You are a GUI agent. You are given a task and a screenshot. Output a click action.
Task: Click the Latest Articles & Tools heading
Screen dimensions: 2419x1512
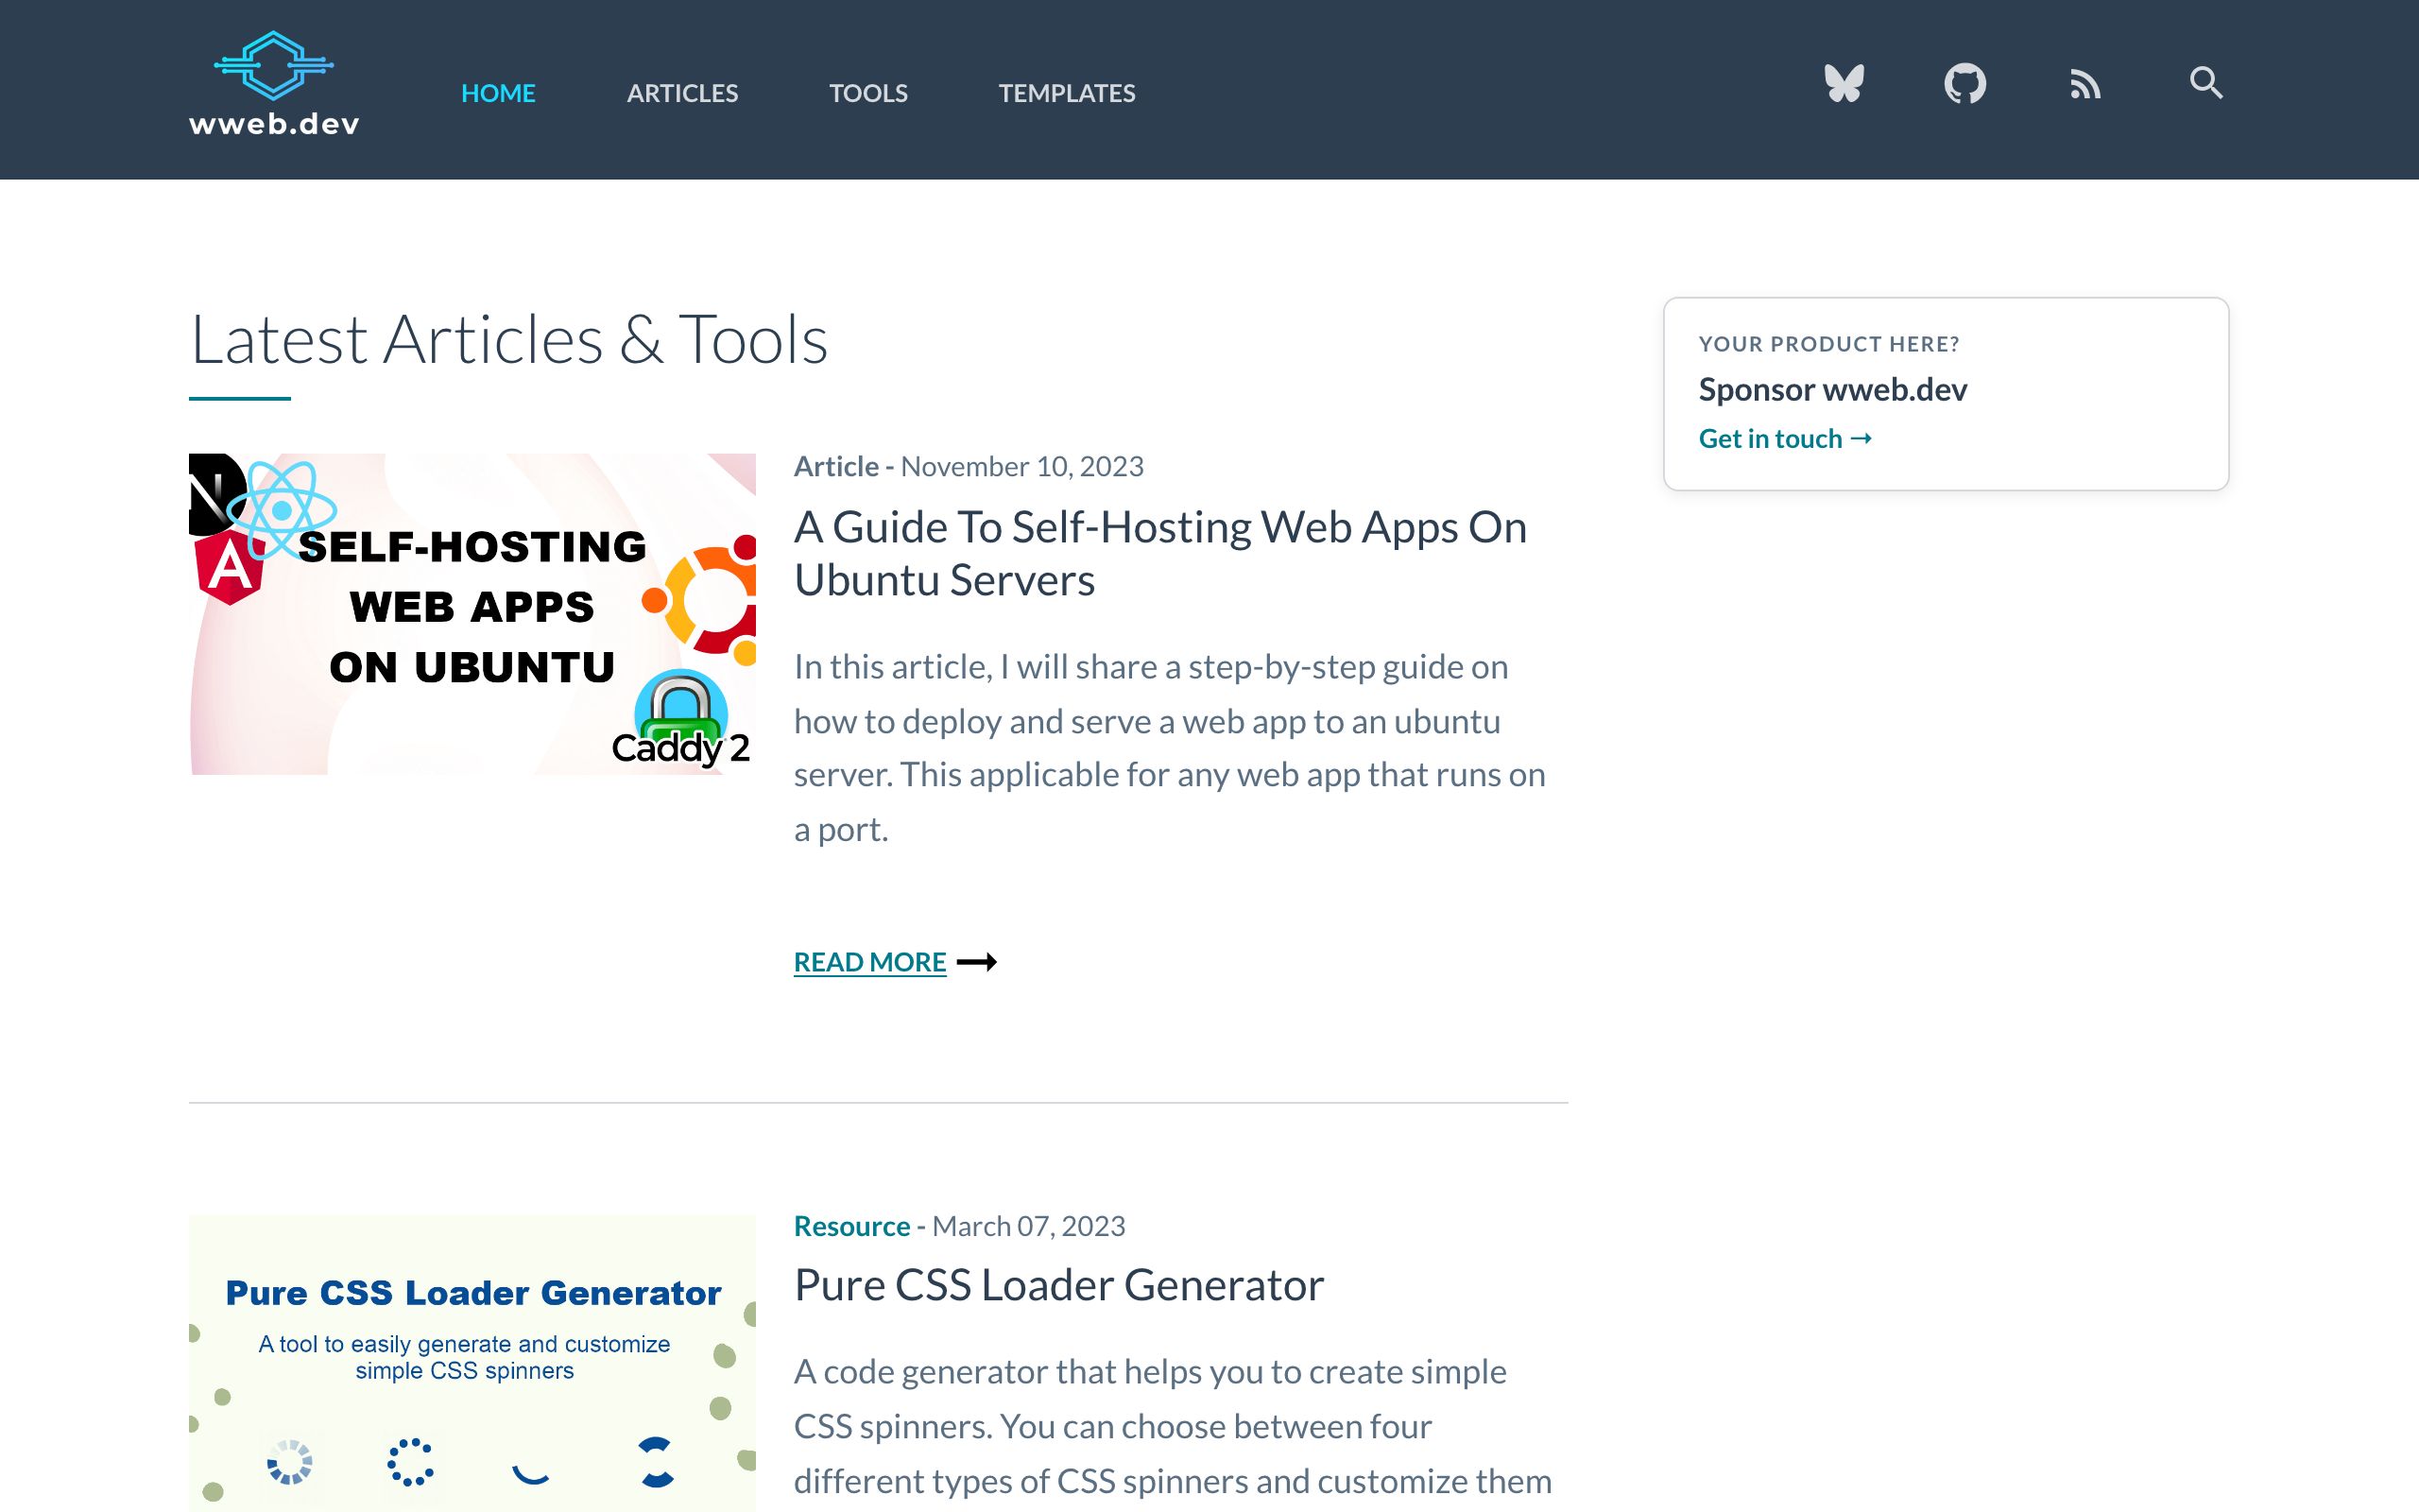[508, 339]
